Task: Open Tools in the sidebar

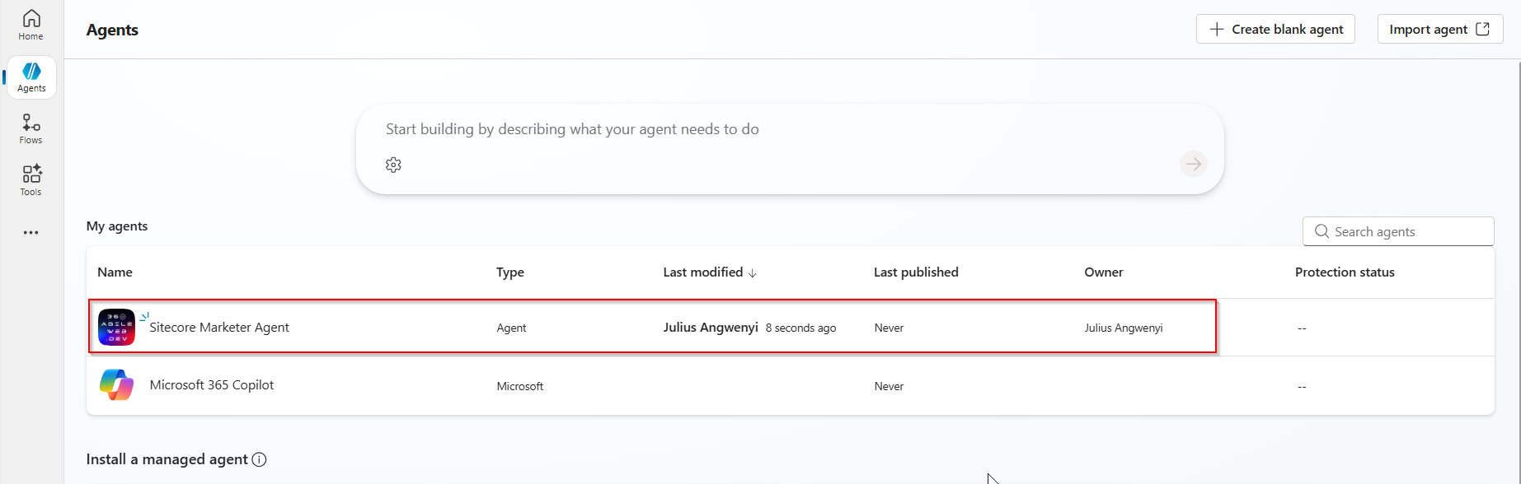Action: (31, 181)
